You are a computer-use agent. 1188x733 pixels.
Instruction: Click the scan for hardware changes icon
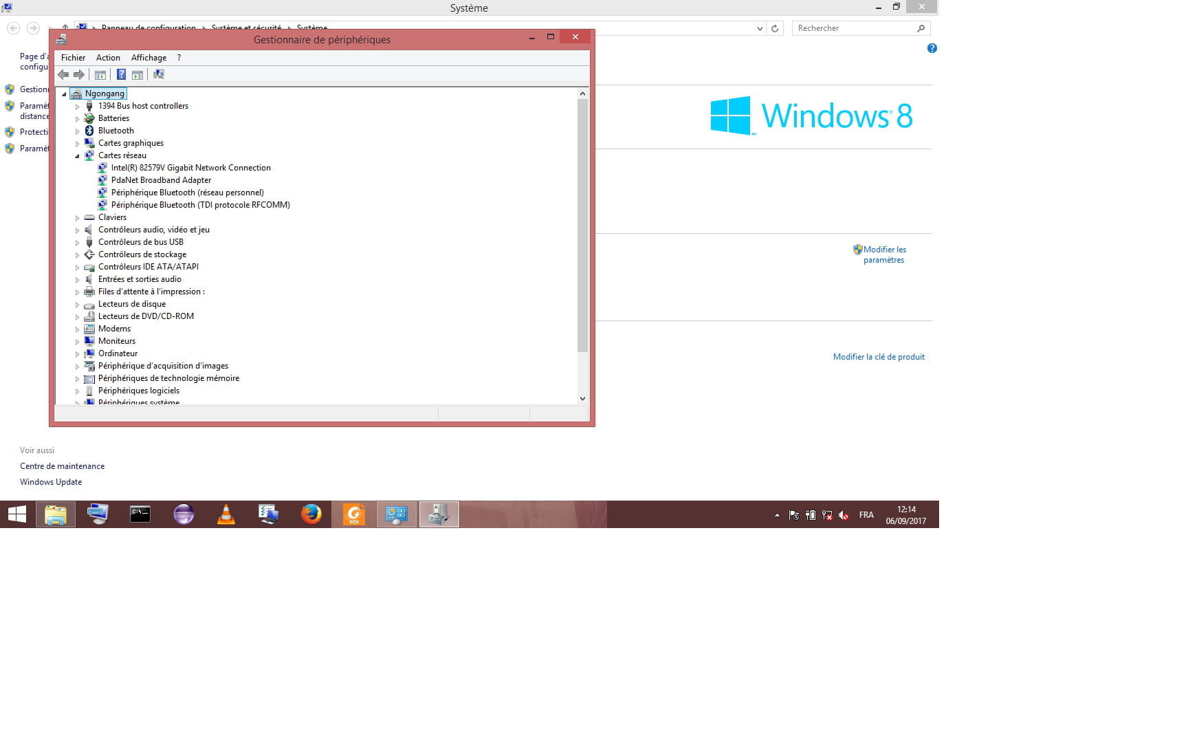(159, 74)
